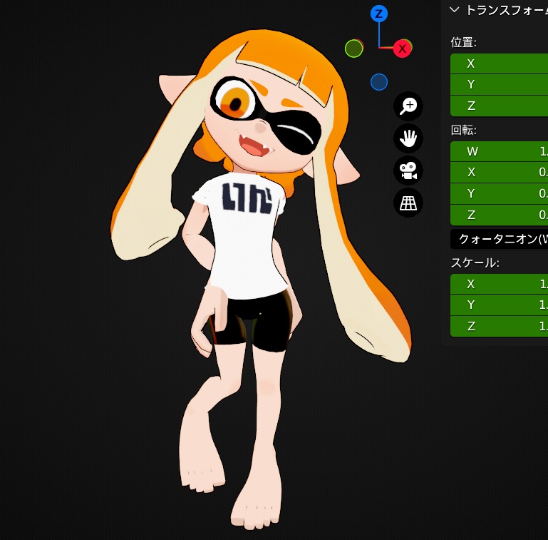
Task: Click the 回転 Z field
Action: 500,215
